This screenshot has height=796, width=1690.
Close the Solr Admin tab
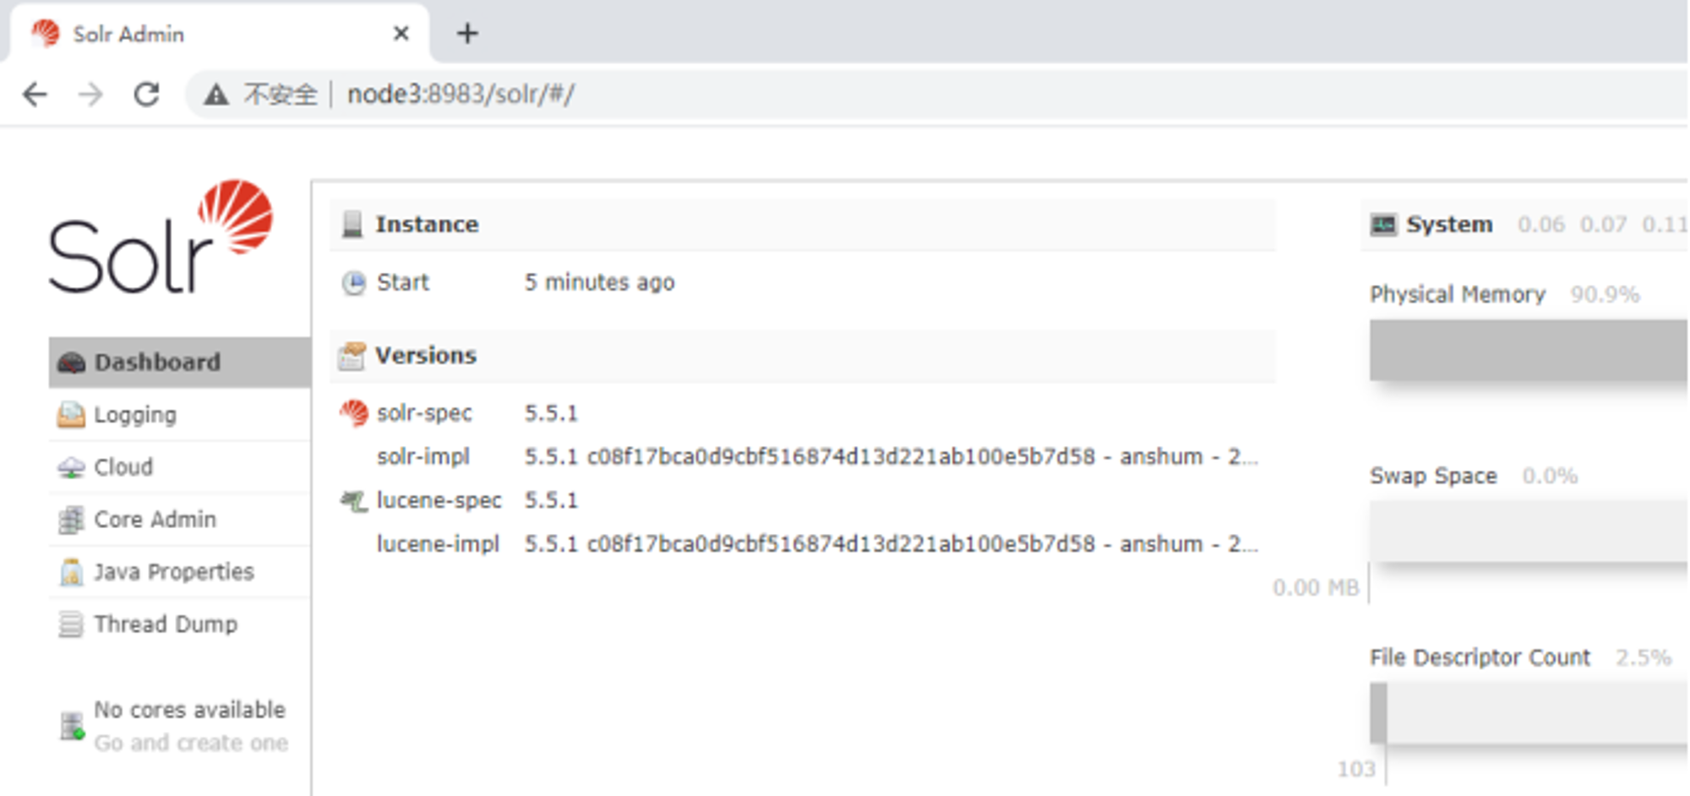coord(401,34)
